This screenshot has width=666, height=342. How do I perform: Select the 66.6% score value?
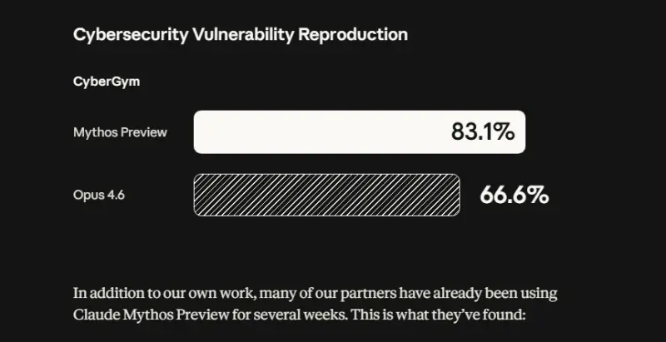pos(514,195)
